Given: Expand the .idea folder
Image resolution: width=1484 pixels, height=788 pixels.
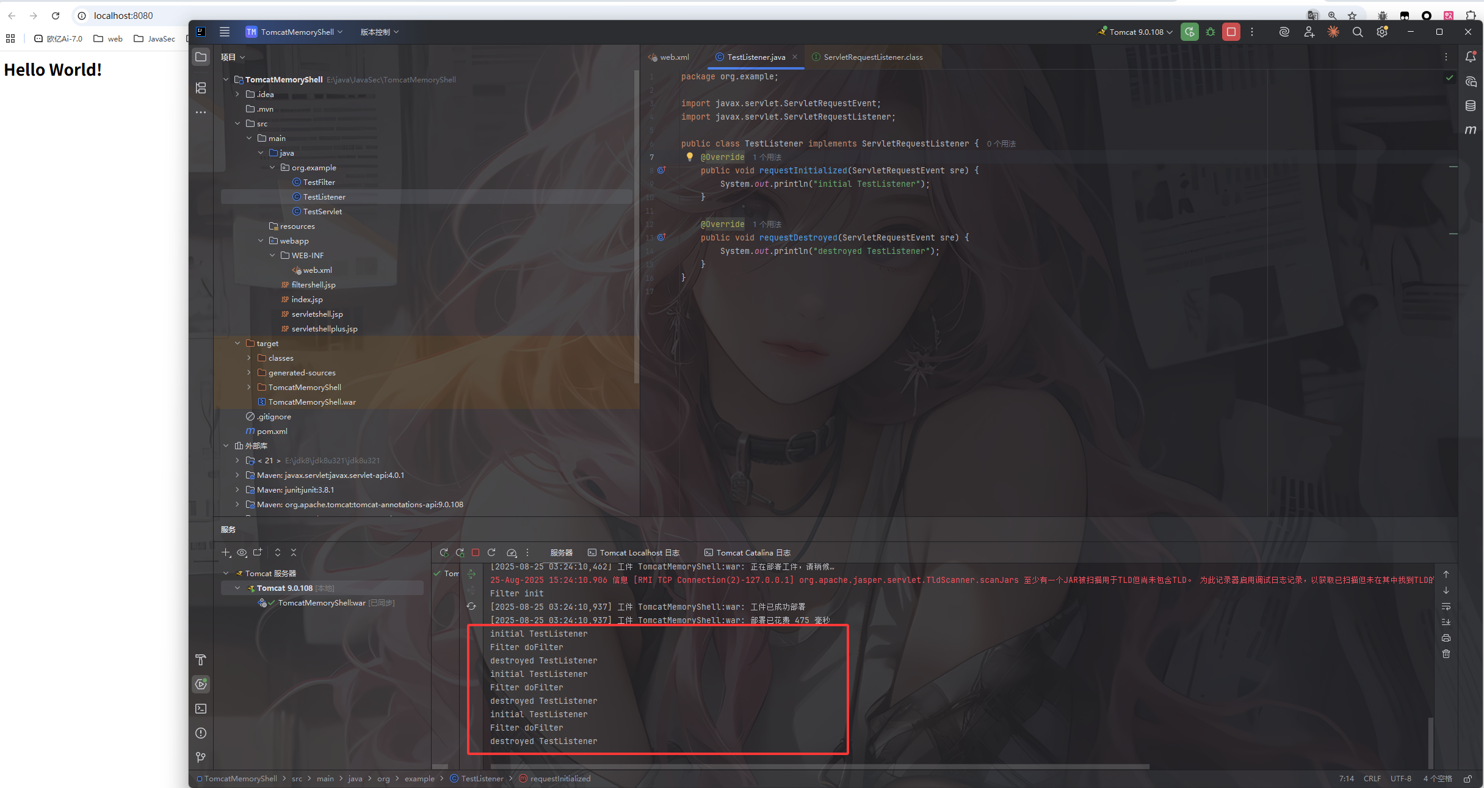Looking at the screenshot, I should click(237, 94).
